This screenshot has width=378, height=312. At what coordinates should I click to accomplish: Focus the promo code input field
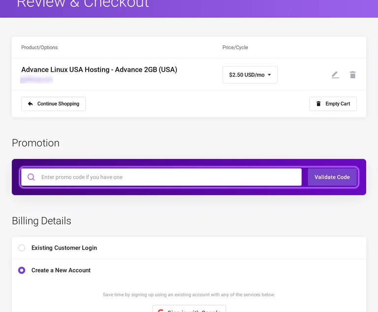[161, 177]
